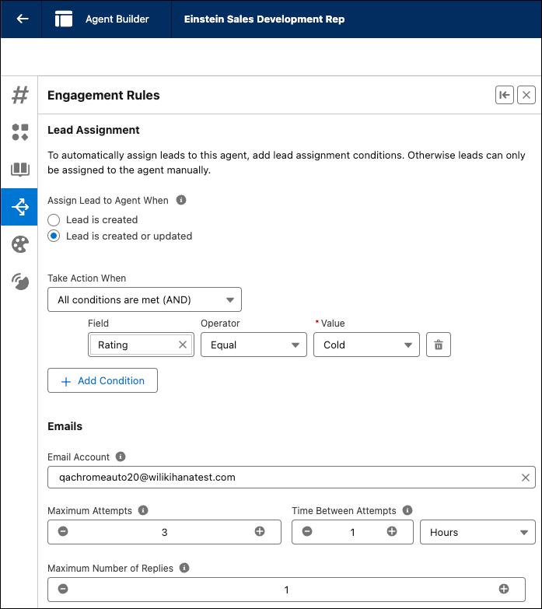
Task: Clear the Rating field with X
Action: point(183,345)
